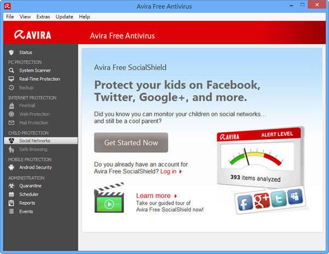329x254 pixels.
Task: Click the Facebook icon in the banner
Action: pyautogui.click(x=245, y=202)
